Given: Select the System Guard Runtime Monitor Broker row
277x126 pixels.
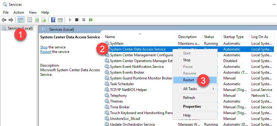Looking at the screenshot, I should (189, 78).
